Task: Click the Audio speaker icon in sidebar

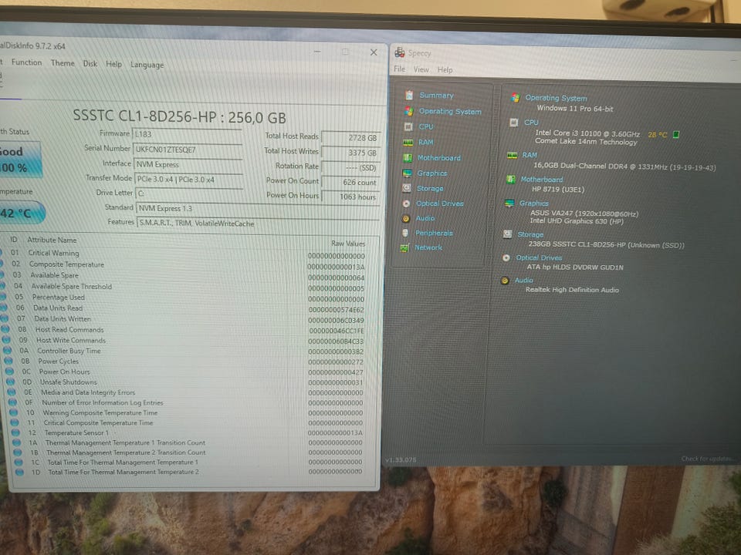Action: coord(405,218)
